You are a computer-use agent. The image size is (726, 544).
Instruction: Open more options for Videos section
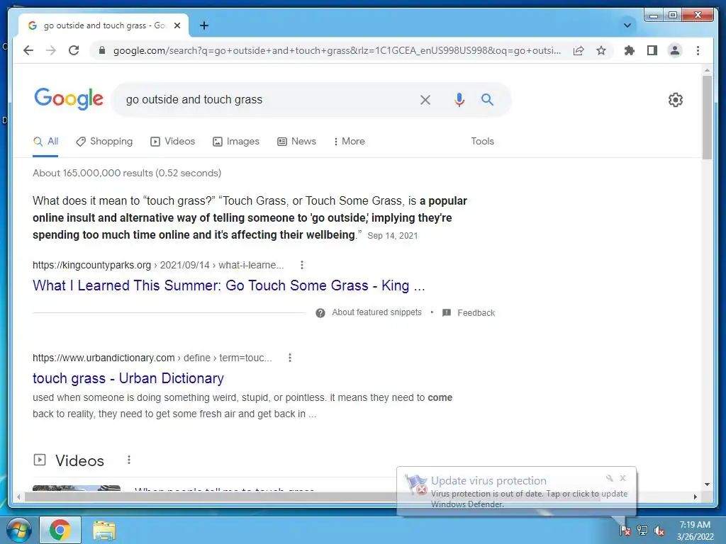coord(129,460)
